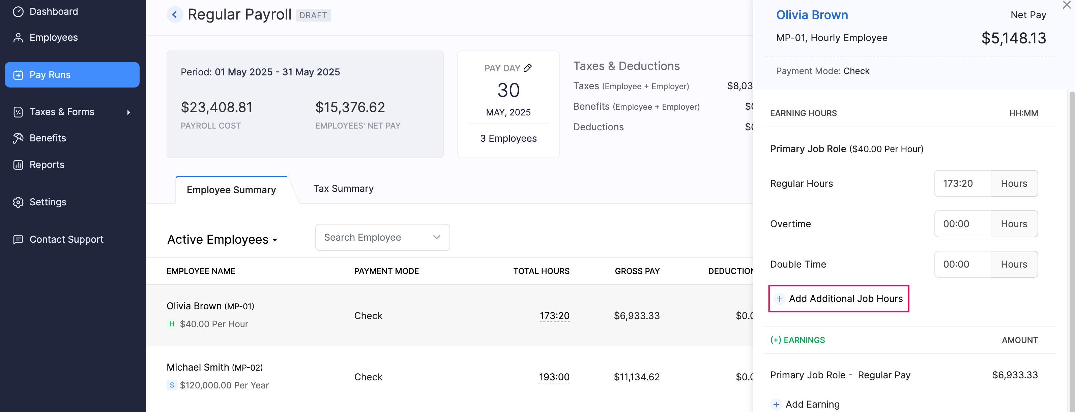Screen dimensions: 1075x412
Task: Click the Overtime hours input field
Action: [962, 224]
